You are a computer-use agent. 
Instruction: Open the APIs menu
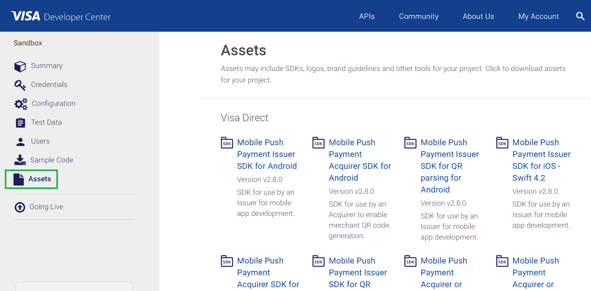tap(367, 16)
